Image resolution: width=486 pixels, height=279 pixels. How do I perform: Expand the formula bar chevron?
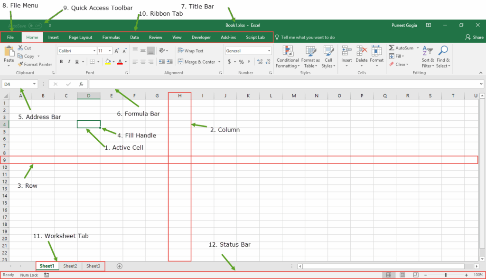tap(481, 84)
